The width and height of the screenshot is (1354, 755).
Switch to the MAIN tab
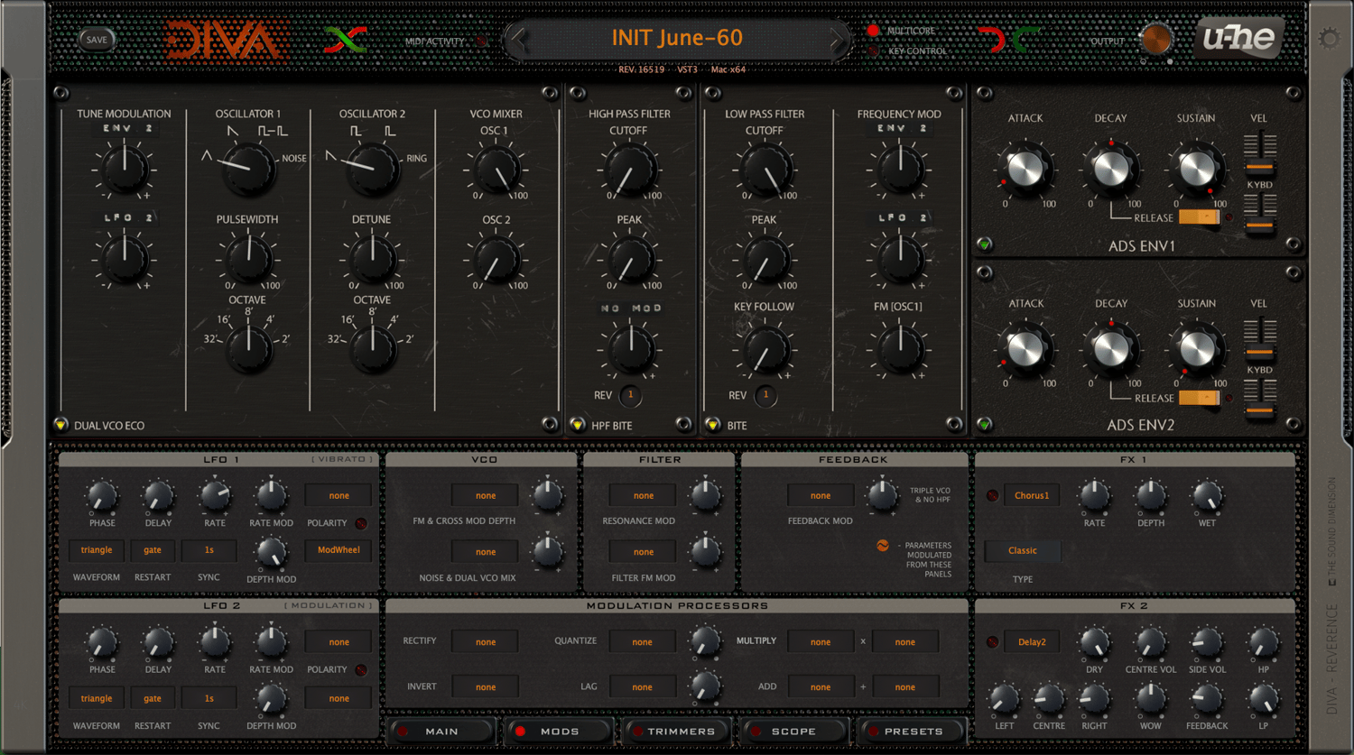(x=441, y=732)
